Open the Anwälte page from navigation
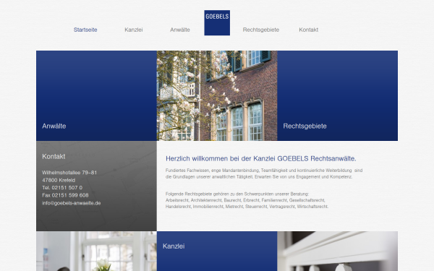The height and width of the screenshot is (271, 434). 180,30
